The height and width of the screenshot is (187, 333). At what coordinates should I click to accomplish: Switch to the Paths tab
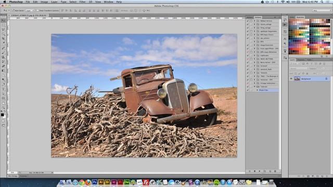coord(309,60)
